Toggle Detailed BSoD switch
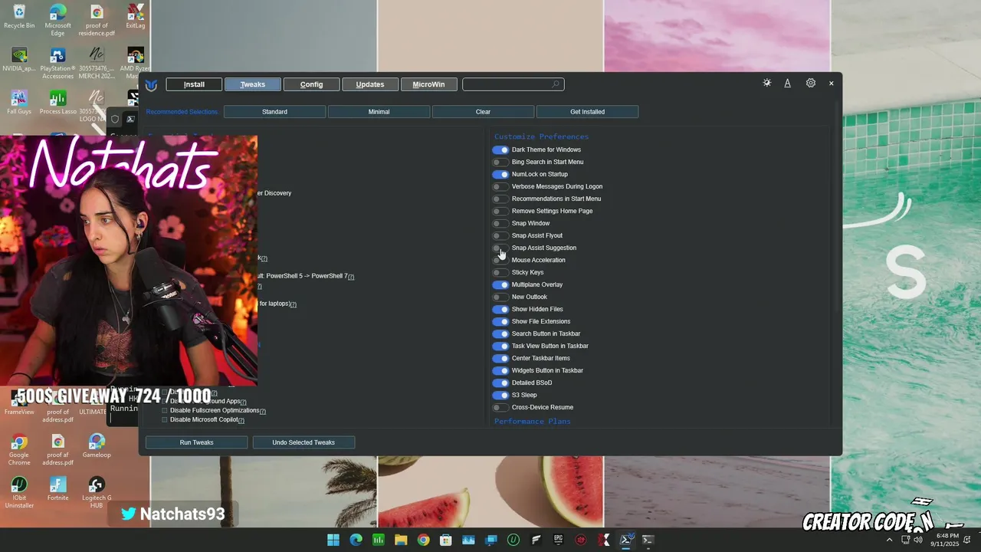This screenshot has height=552, width=981. click(500, 383)
